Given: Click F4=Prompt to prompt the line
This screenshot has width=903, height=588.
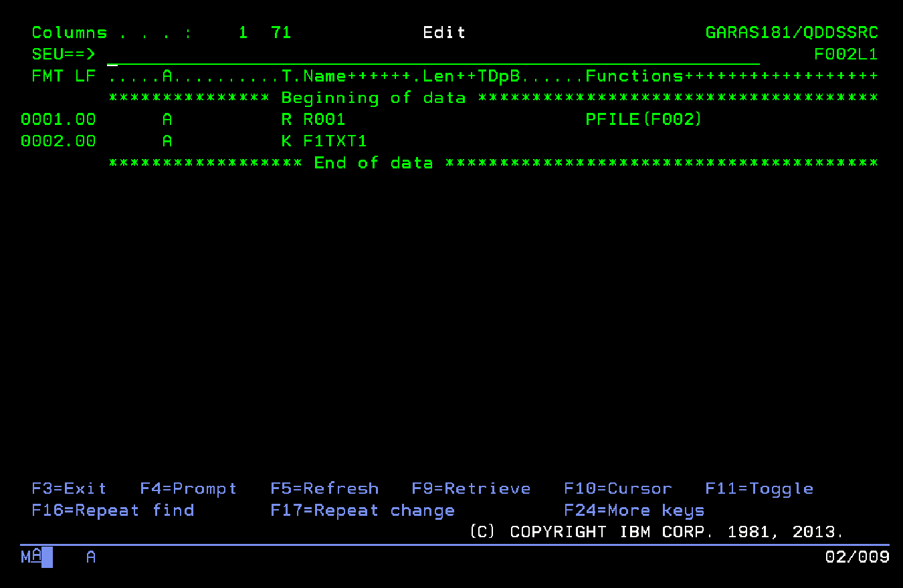Looking at the screenshot, I should 188,489.
